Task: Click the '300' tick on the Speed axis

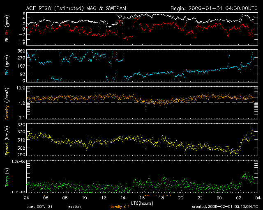Action: point(21,148)
